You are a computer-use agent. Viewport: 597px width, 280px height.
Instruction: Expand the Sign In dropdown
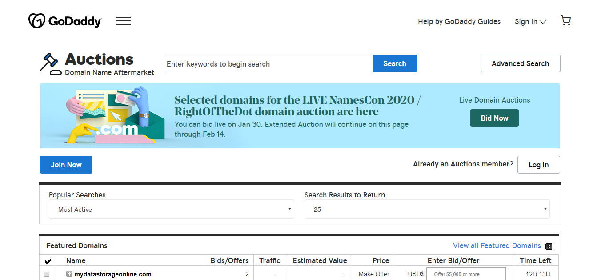[x=530, y=21]
